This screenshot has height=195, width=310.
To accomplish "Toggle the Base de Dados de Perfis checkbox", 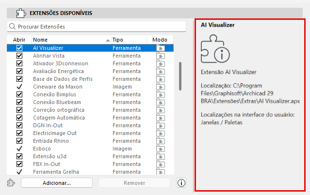I will (x=19, y=79).
